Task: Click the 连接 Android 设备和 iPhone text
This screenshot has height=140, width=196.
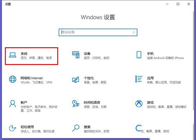Action: [x=165, y=58]
